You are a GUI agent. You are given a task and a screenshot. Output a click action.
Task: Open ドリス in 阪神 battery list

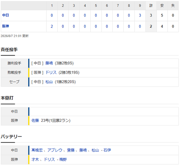point(49,159)
